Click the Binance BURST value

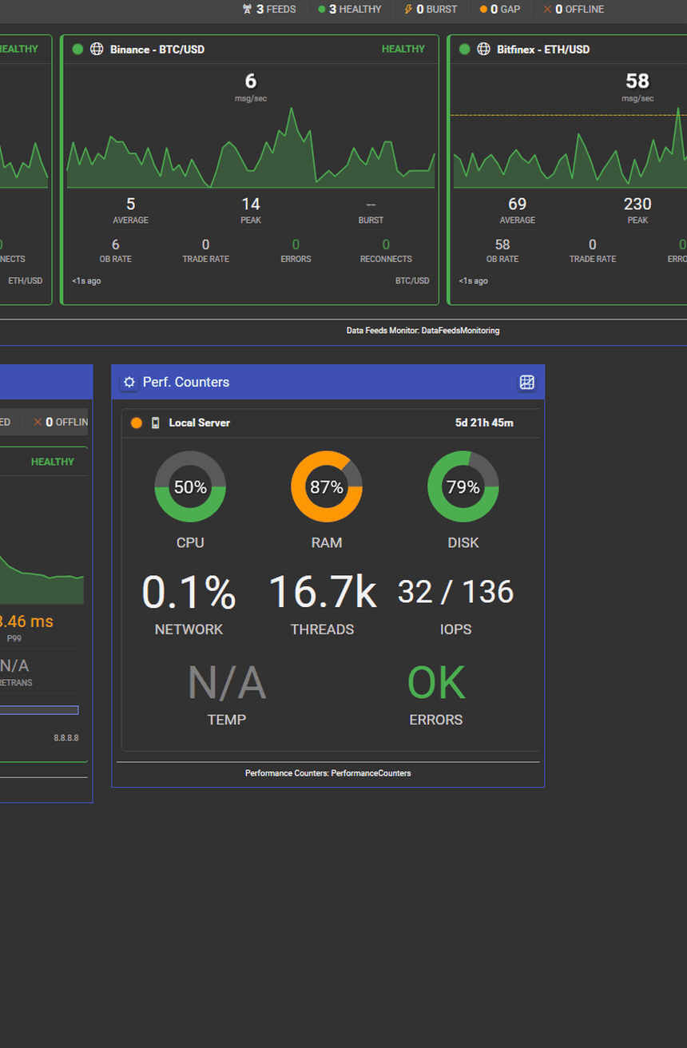click(x=371, y=204)
